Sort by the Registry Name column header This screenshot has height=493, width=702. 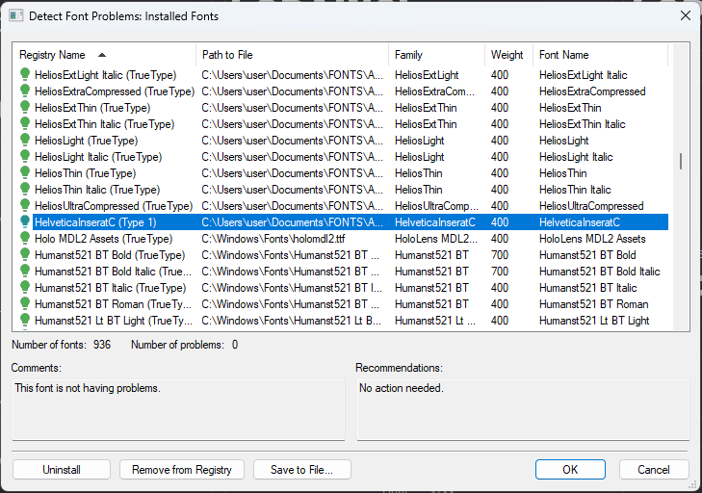(104, 55)
